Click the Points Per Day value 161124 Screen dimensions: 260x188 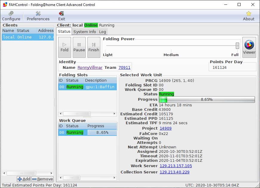point(219,68)
